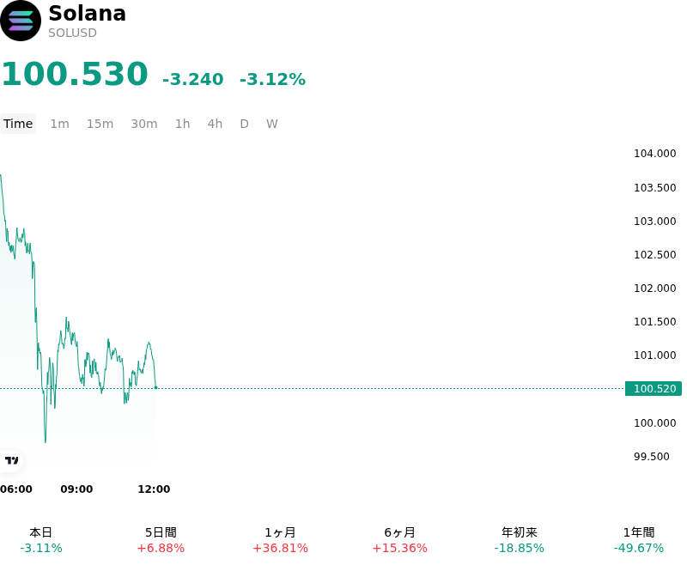Screen dimensions: 687x565
Task: Switch chart to weekly W interval
Action: tap(272, 124)
